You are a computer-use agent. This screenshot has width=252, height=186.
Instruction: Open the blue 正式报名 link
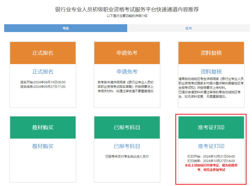tap(43, 72)
